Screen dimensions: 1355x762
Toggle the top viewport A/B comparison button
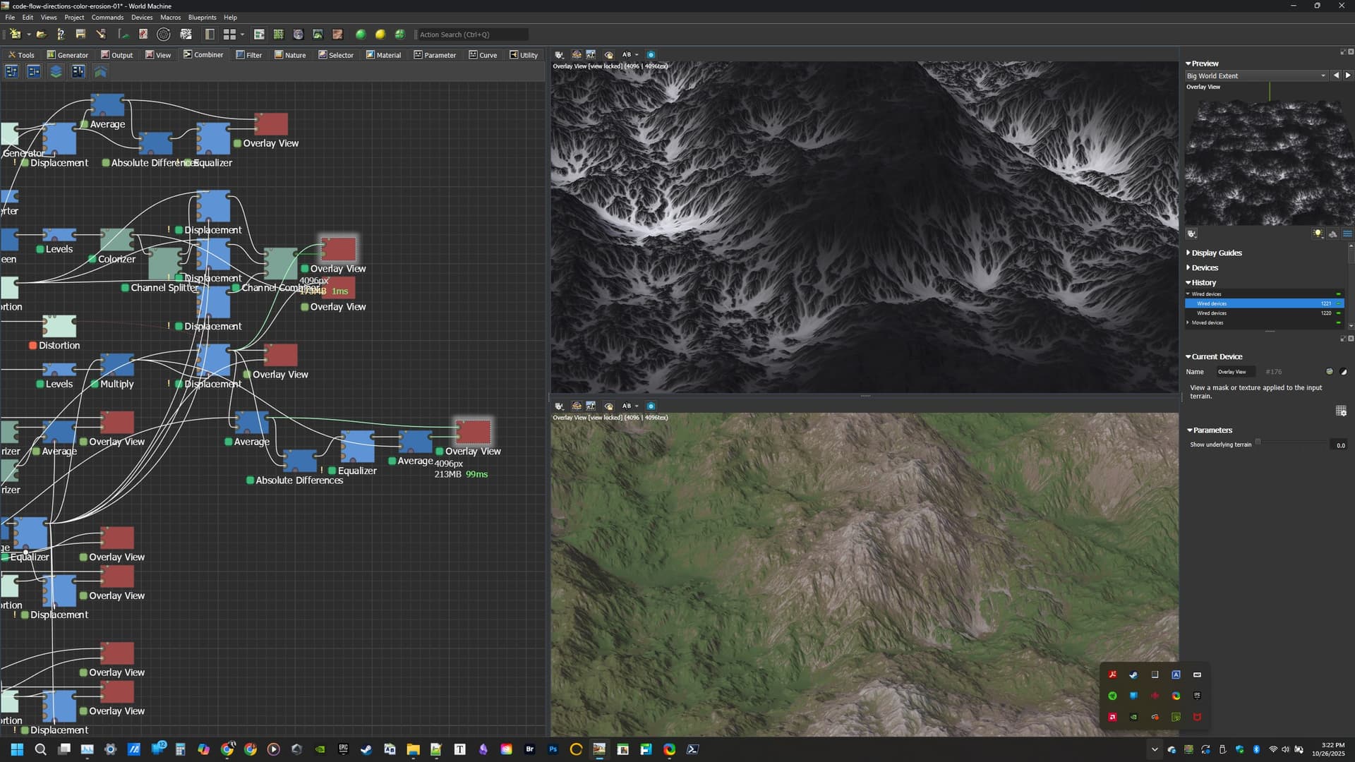[627, 54]
